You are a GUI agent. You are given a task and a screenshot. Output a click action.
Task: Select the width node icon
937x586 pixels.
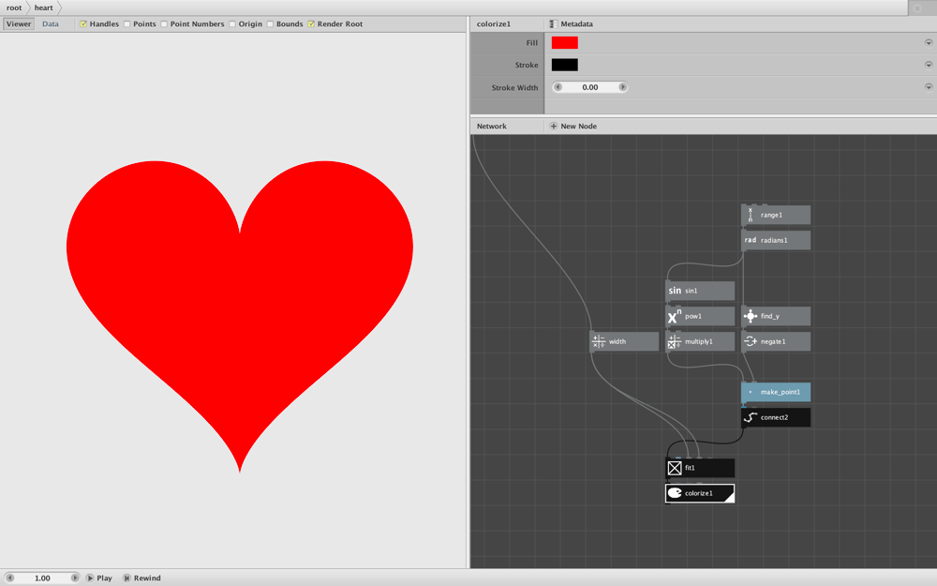click(599, 341)
